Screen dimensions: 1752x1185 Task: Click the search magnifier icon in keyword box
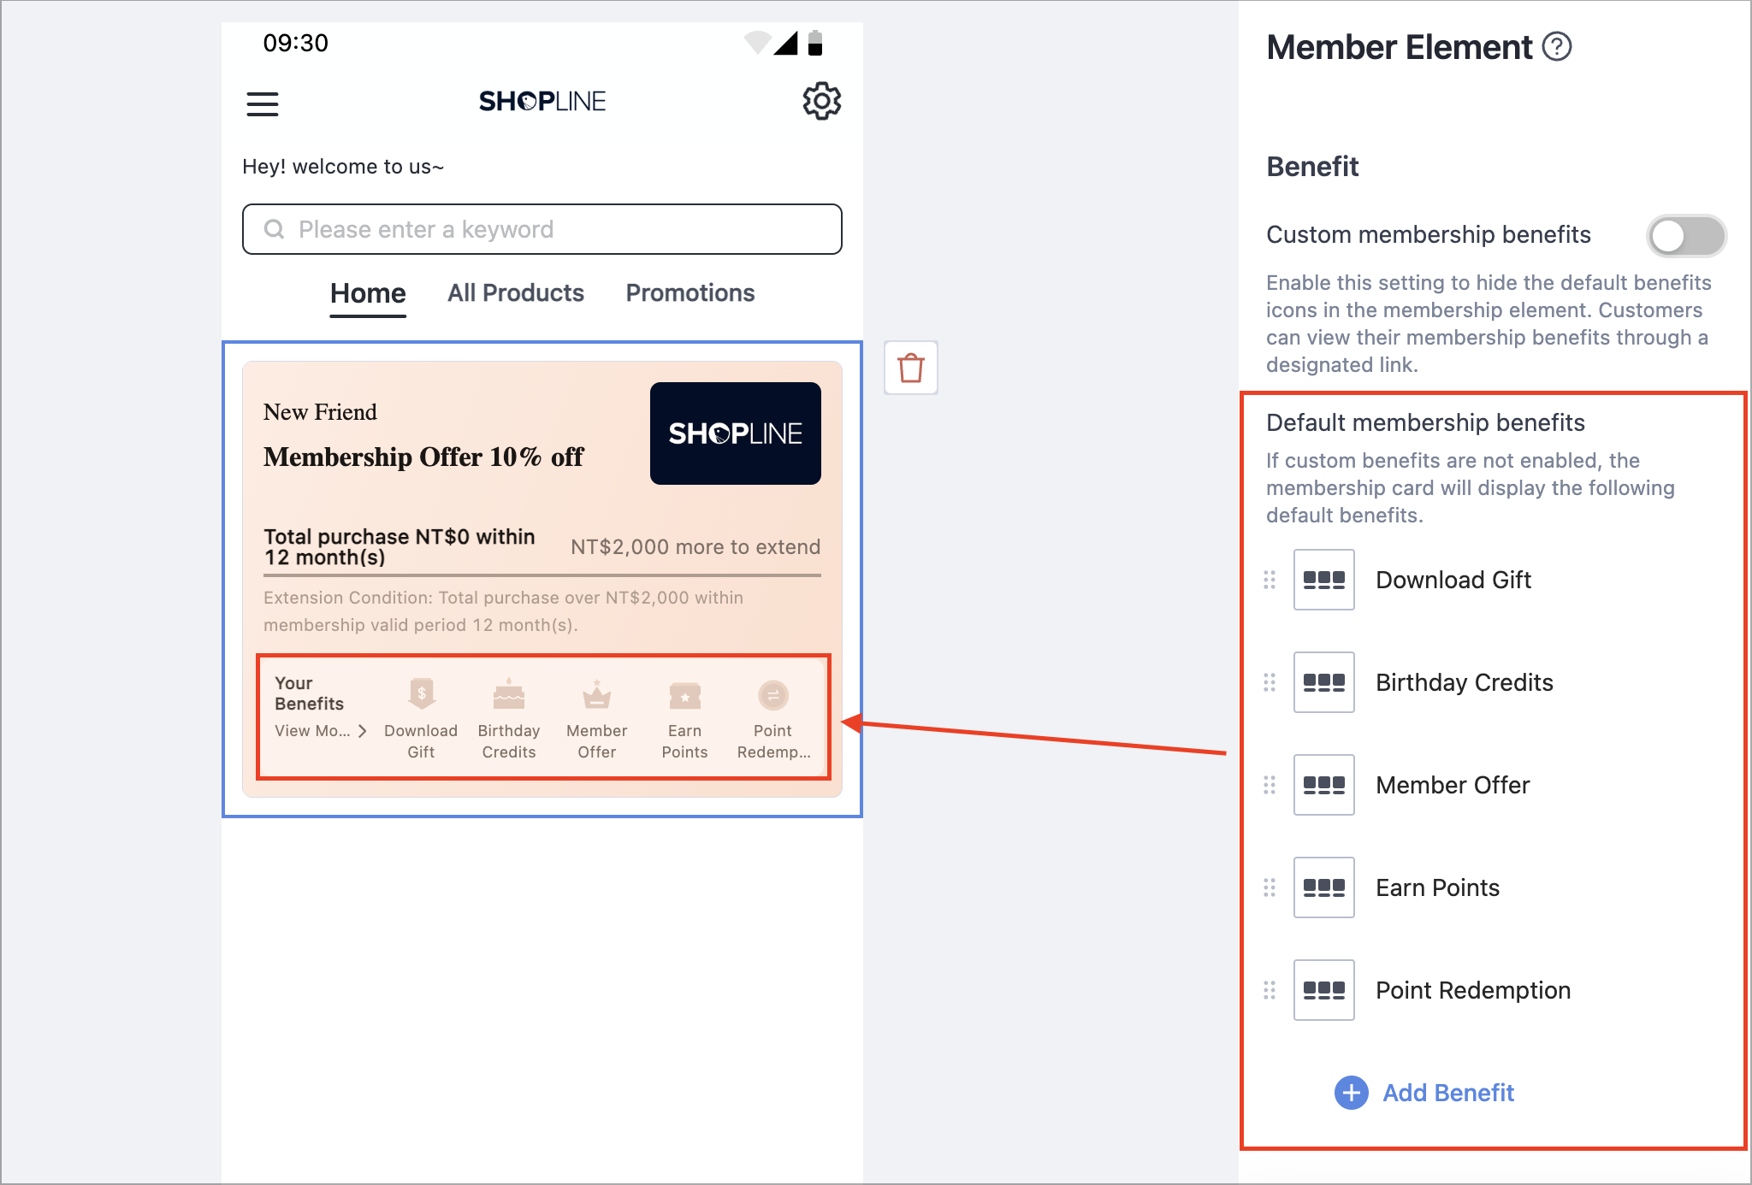[274, 229]
